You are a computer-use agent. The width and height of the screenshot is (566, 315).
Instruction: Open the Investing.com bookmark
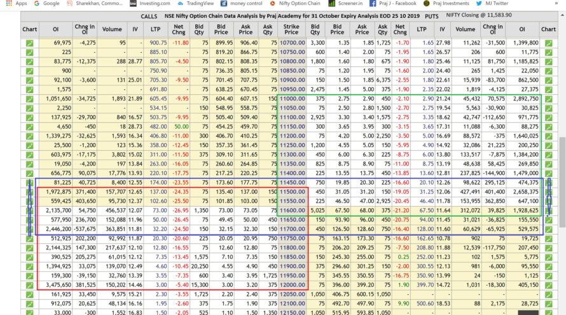[x=150, y=3]
